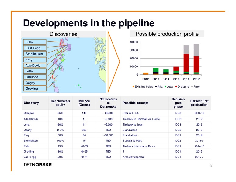The height and width of the screenshot is (182, 236).
Task: Click the 2016 stacked bar in chart
Action: coord(186,60)
